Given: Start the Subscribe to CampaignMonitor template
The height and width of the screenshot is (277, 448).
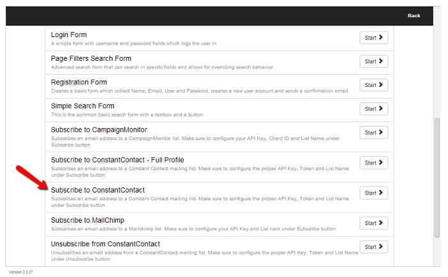Looking at the screenshot, I should [x=374, y=132].
